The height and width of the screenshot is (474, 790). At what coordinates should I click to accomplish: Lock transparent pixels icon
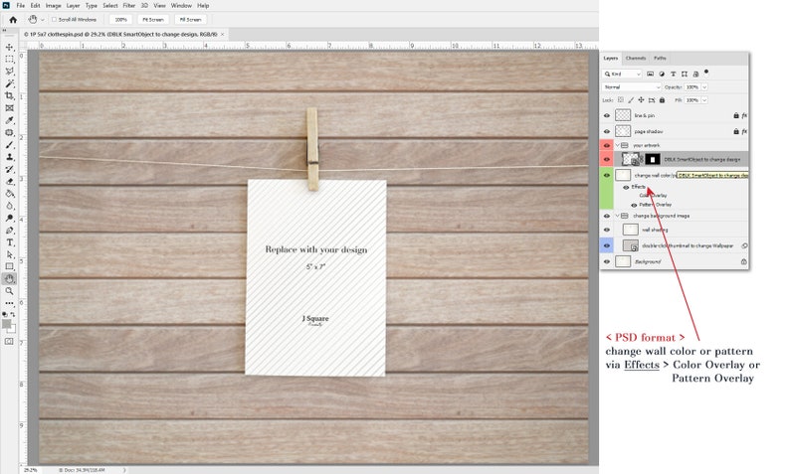point(620,100)
